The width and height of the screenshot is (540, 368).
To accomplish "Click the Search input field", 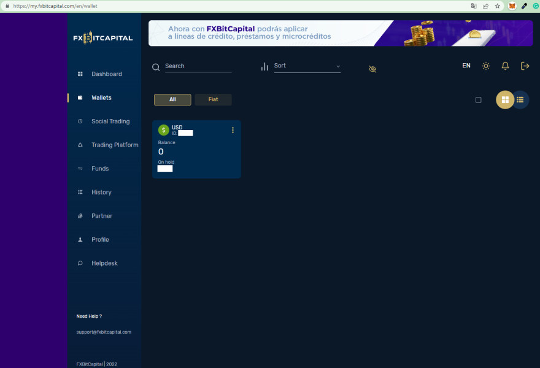I will click(198, 66).
